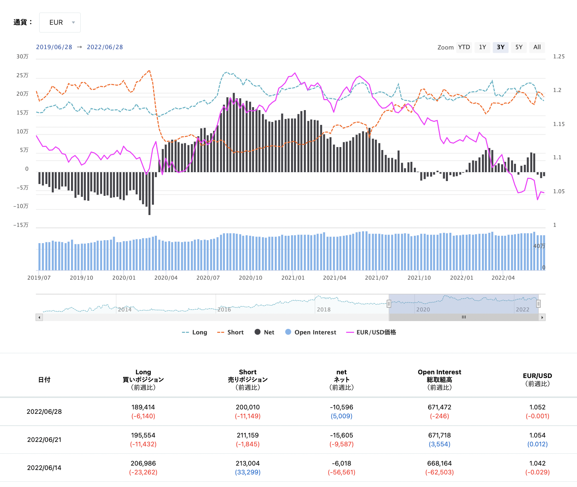Screen dimensions: 577x487
Task: Click the net value -10,596
Action: pos(342,407)
